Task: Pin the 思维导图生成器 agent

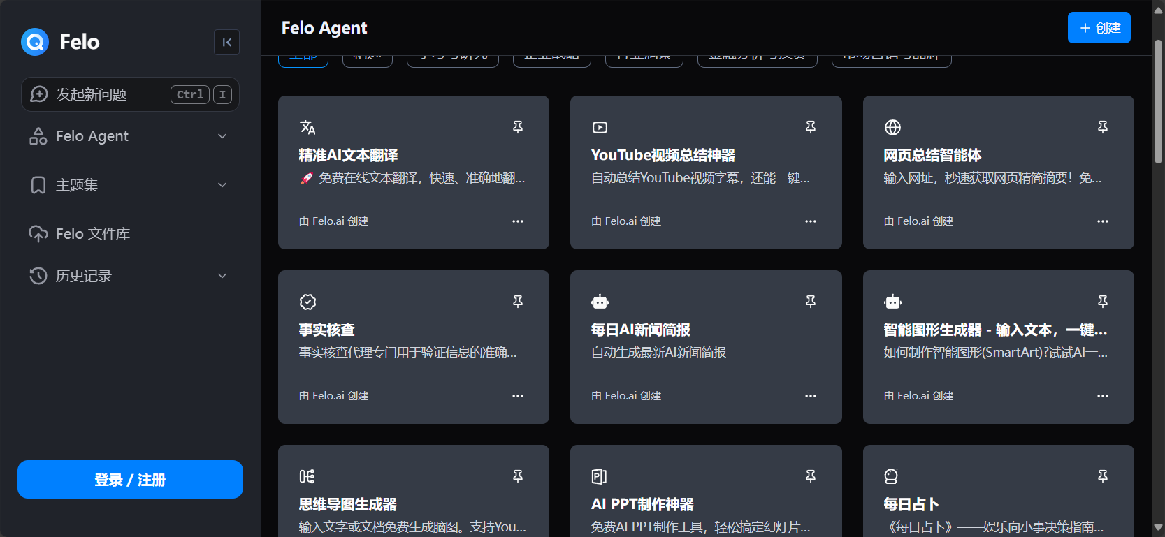Action: click(x=518, y=476)
